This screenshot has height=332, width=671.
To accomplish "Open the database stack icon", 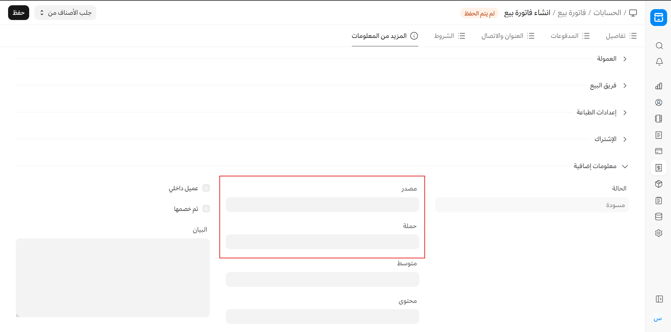I will coord(659,217).
